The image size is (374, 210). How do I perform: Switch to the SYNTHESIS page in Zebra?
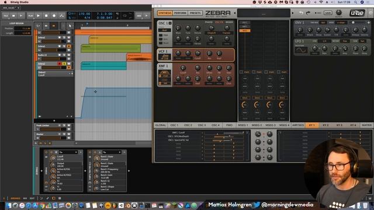(x=165, y=13)
